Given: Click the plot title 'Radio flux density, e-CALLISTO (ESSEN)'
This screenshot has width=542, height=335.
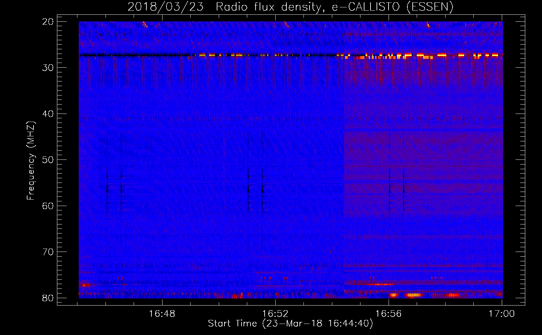Looking at the screenshot, I should [334, 7].
